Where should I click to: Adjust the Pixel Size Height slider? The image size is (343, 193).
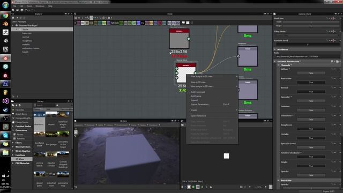coord(311,26)
